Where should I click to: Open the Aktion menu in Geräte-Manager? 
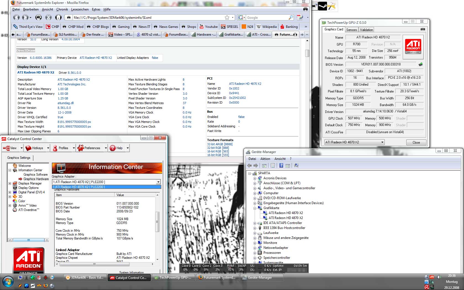[265, 159]
